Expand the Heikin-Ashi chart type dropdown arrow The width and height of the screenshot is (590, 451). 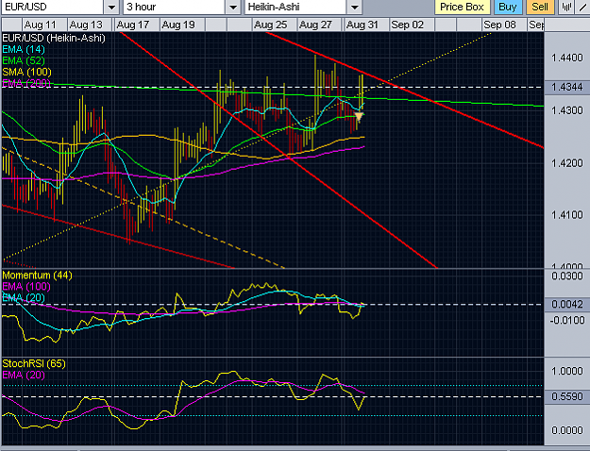pyautogui.click(x=354, y=8)
